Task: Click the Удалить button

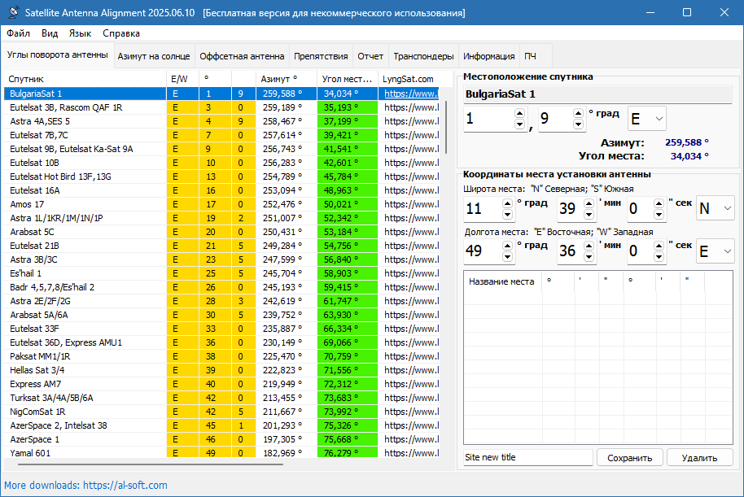Action: click(699, 458)
